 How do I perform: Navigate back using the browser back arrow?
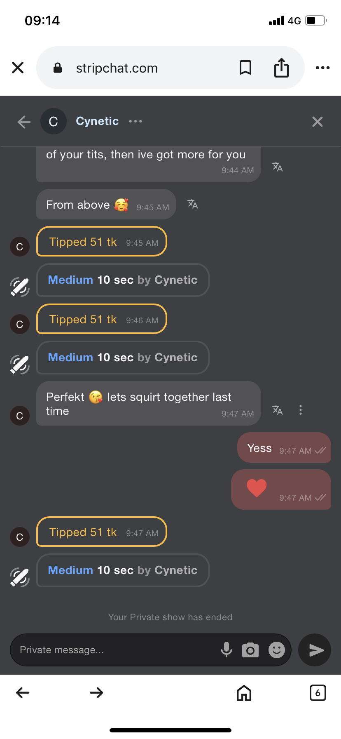coord(23,693)
